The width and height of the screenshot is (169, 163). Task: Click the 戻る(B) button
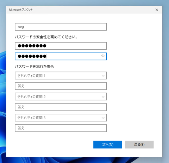pos(139,145)
